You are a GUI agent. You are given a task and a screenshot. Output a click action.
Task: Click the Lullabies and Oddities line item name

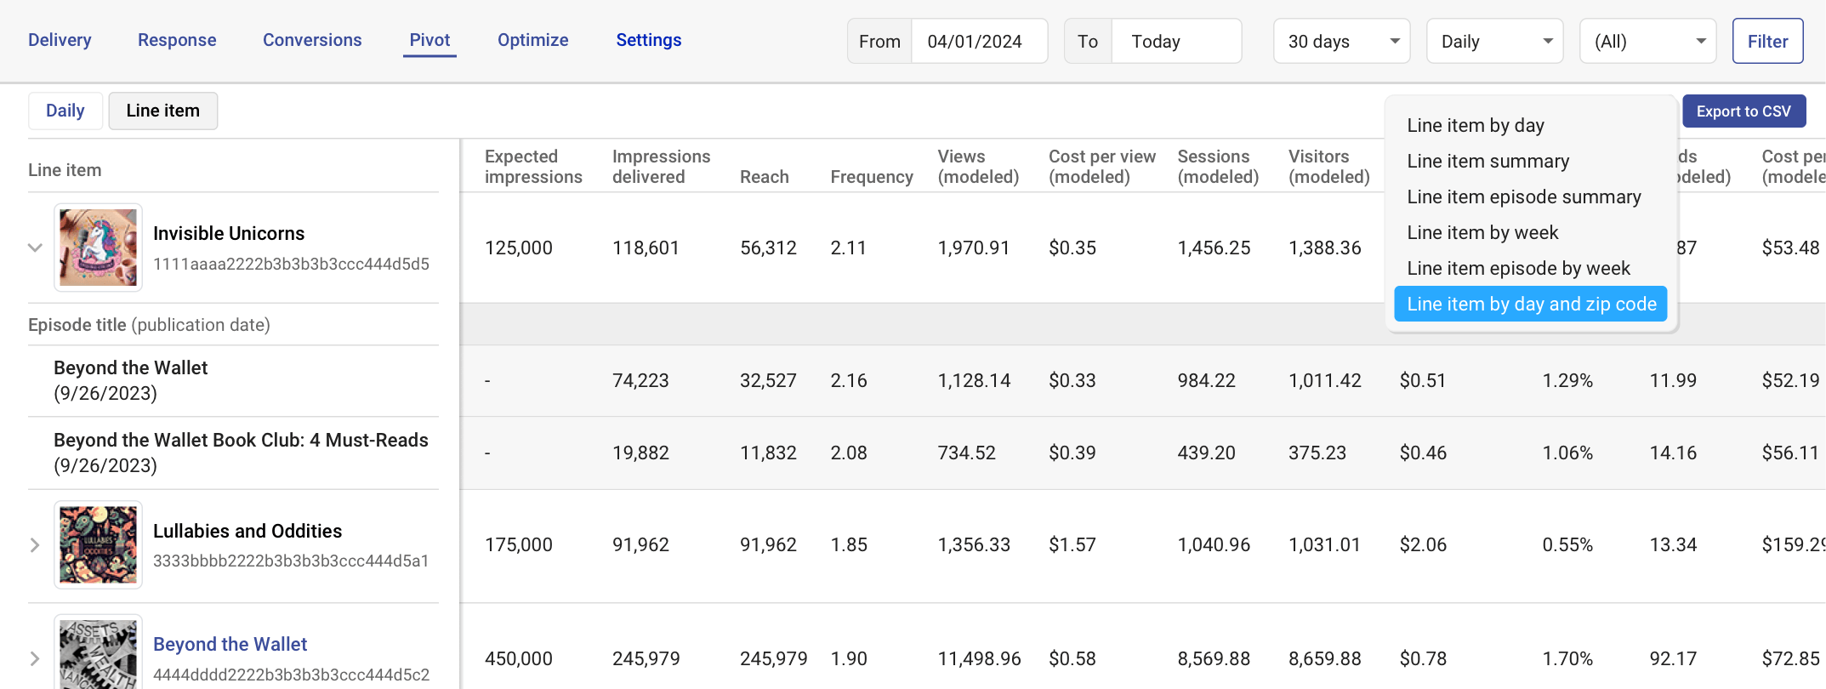pyautogui.click(x=247, y=531)
